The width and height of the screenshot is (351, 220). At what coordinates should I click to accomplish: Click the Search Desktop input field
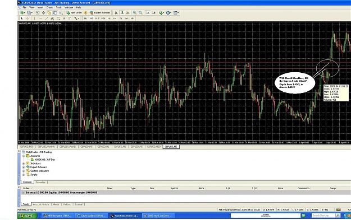point(323,216)
